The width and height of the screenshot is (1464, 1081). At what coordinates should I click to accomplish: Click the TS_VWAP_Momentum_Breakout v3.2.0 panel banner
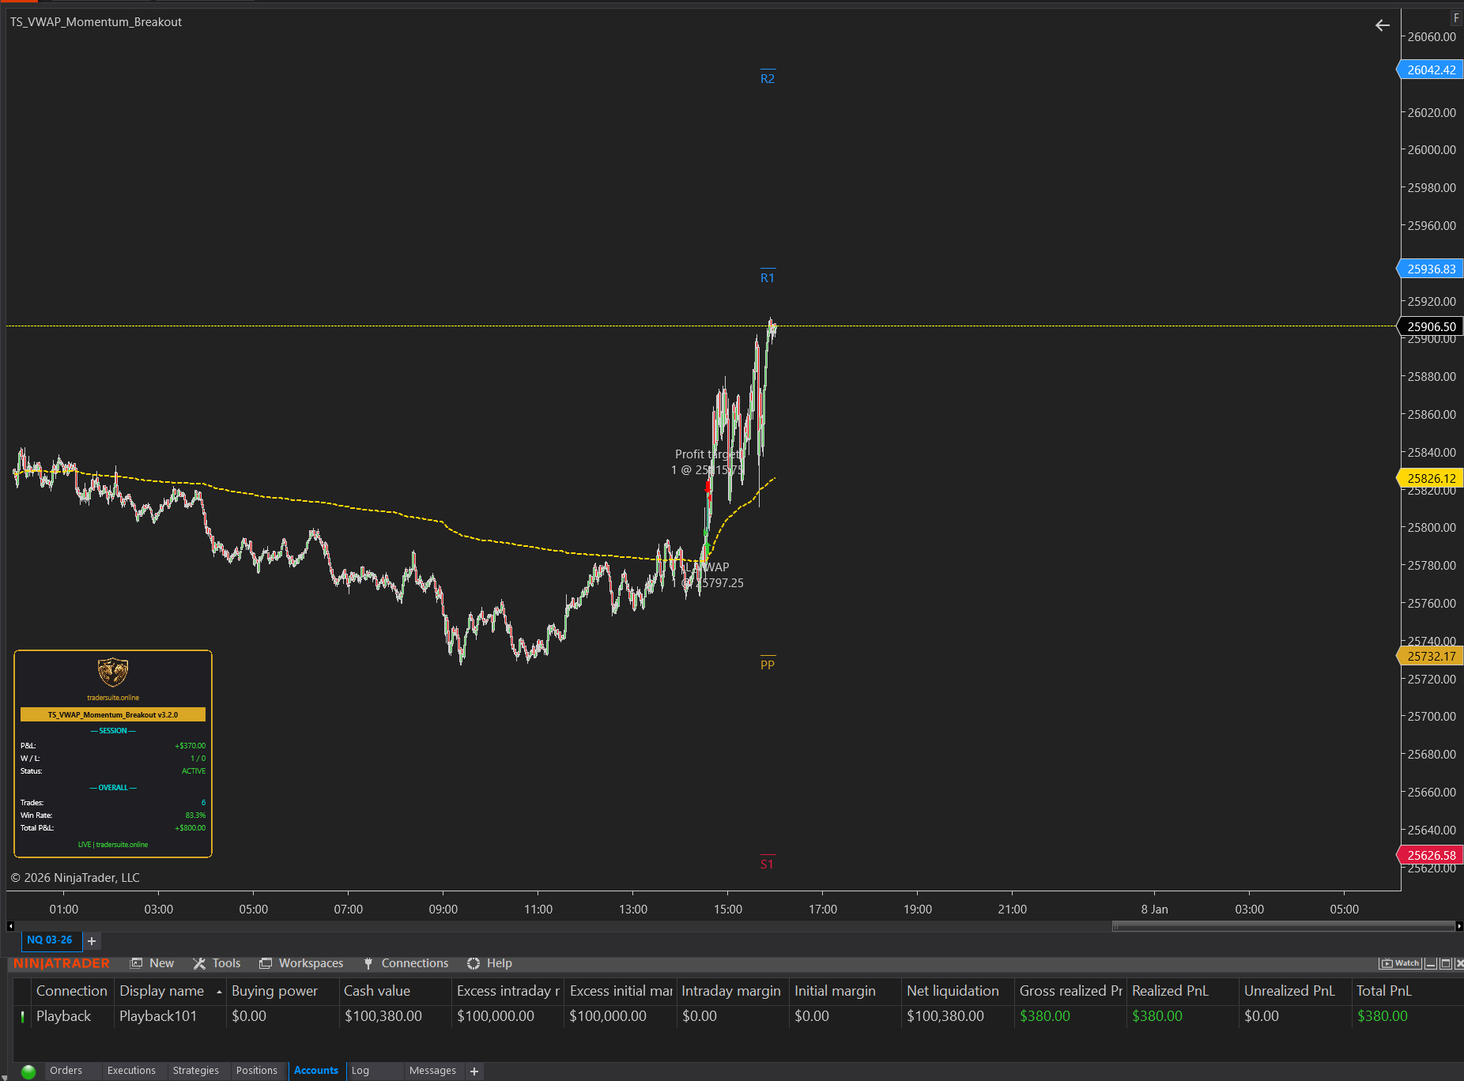pos(113,714)
